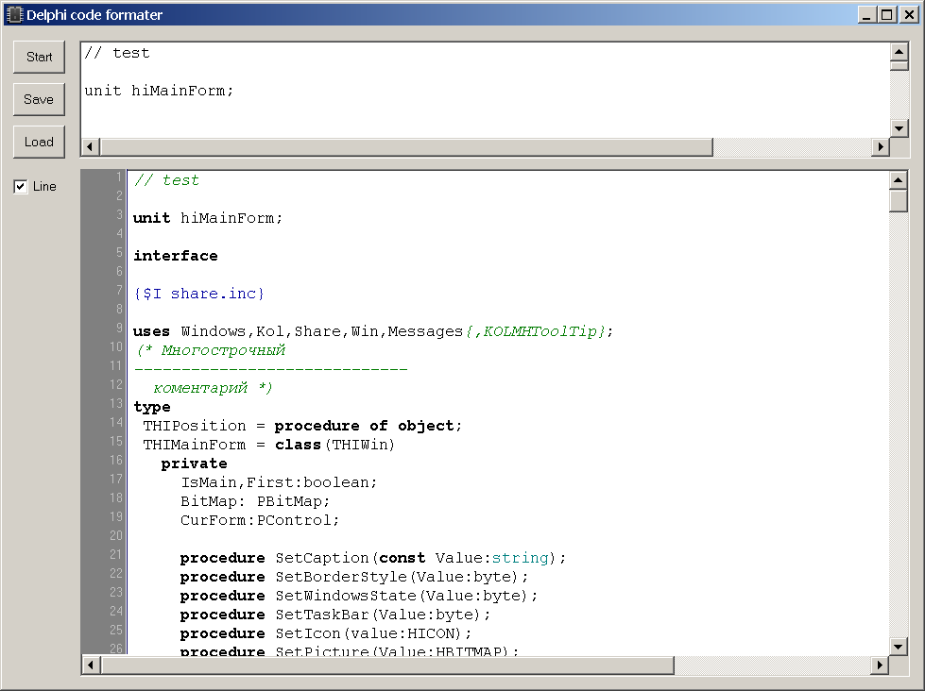Click line number 1 in the gutter
This screenshot has height=691, width=925.
pyautogui.click(x=119, y=177)
